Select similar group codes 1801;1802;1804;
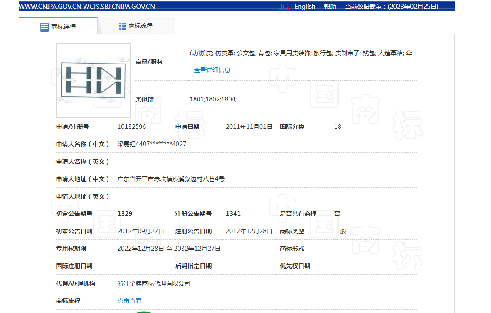 (213, 99)
